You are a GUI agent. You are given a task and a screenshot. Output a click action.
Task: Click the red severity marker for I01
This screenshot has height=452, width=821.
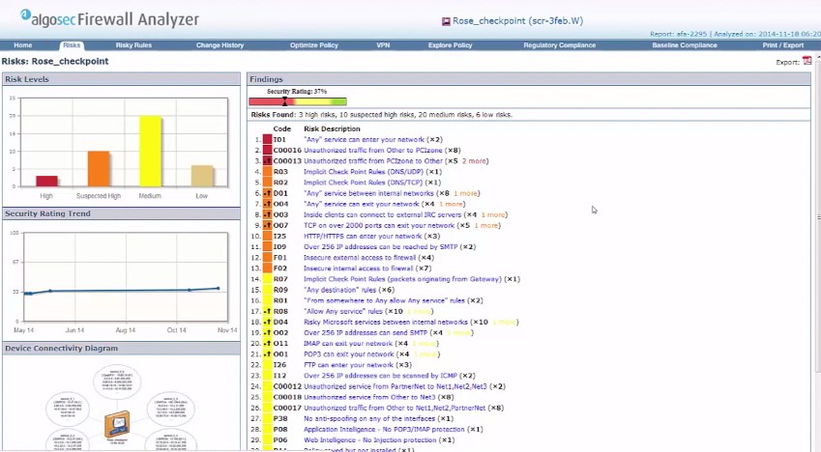coord(267,140)
